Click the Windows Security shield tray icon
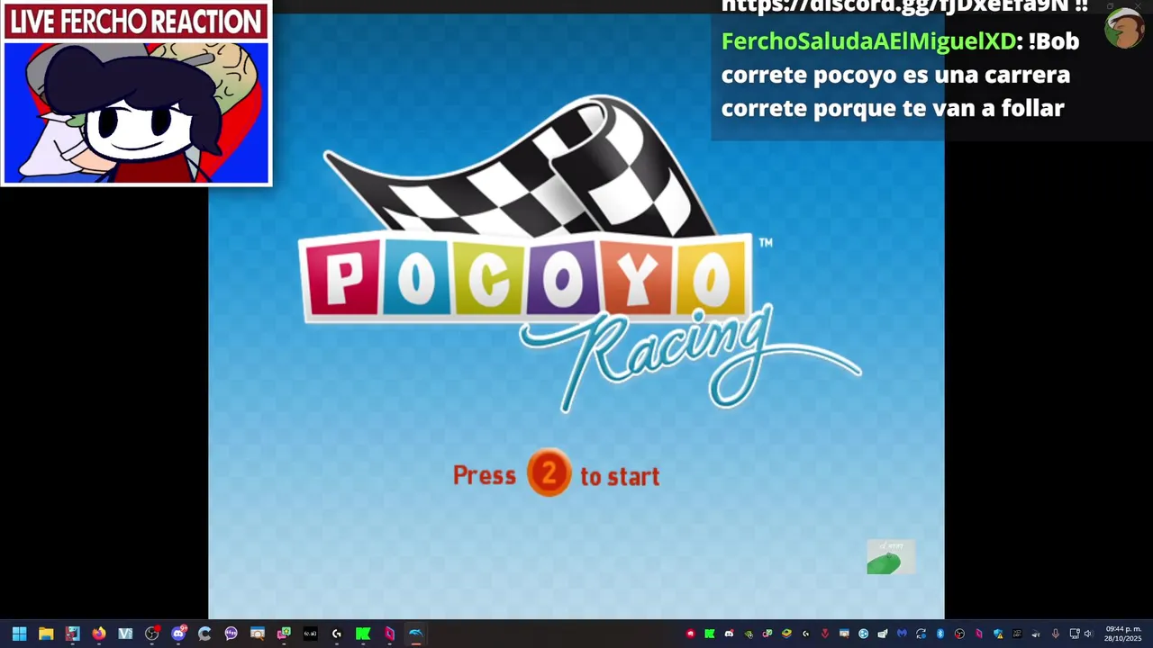 [x=998, y=634]
